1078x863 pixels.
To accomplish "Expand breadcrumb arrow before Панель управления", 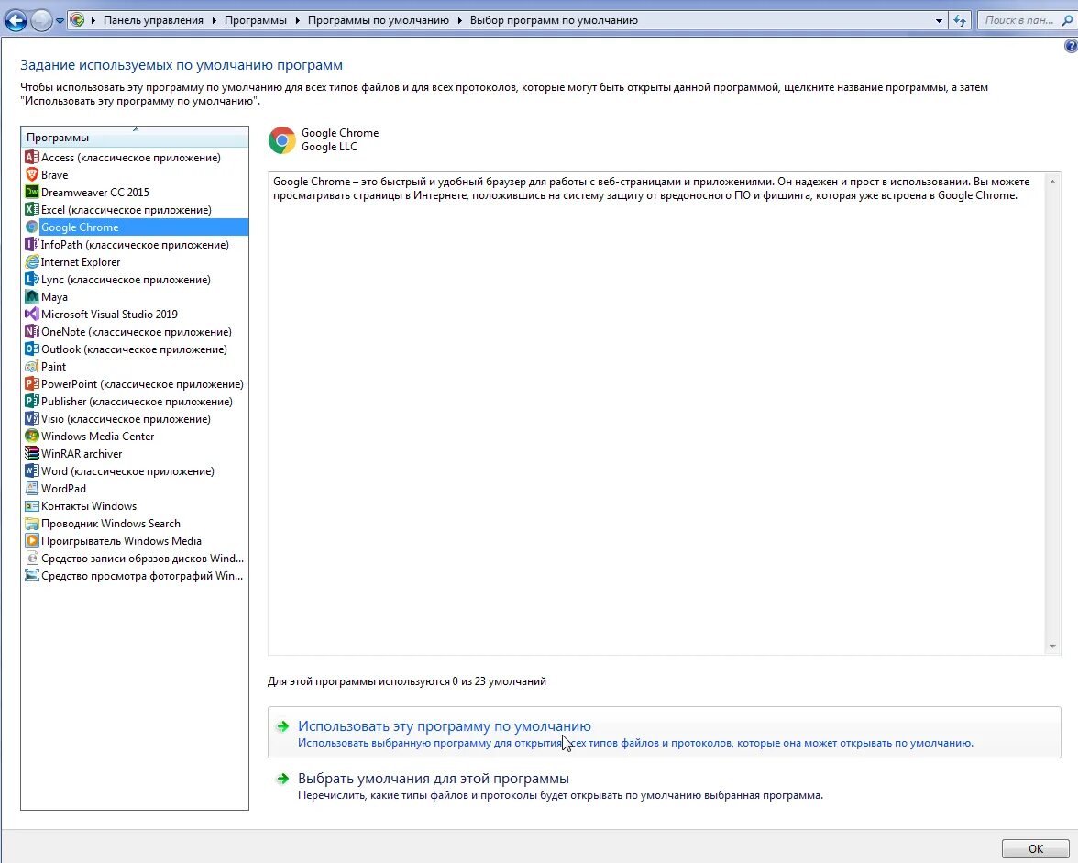I will (x=93, y=20).
